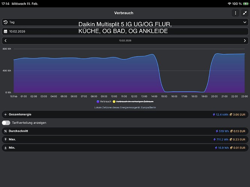
Task: Click the download arrow icon beside Min.
Action: [5, 148]
